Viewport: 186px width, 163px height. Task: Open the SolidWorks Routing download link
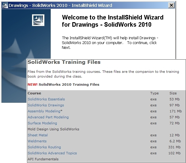[x=44, y=147]
